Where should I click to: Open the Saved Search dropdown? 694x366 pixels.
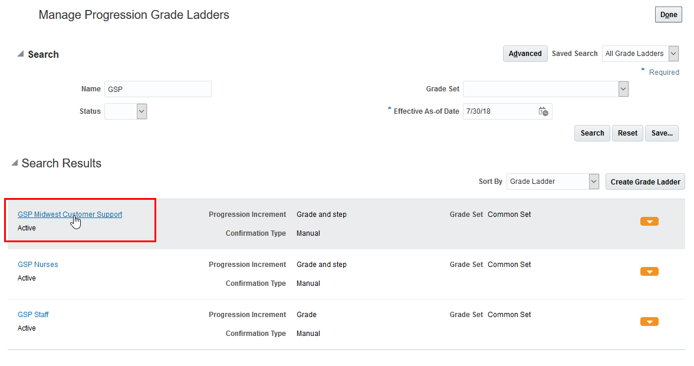(673, 54)
